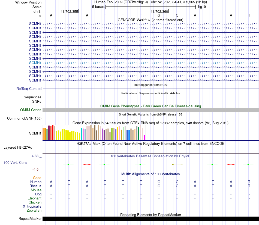Open 100 vertebrates Basewise Conservation title

(x=150, y=156)
